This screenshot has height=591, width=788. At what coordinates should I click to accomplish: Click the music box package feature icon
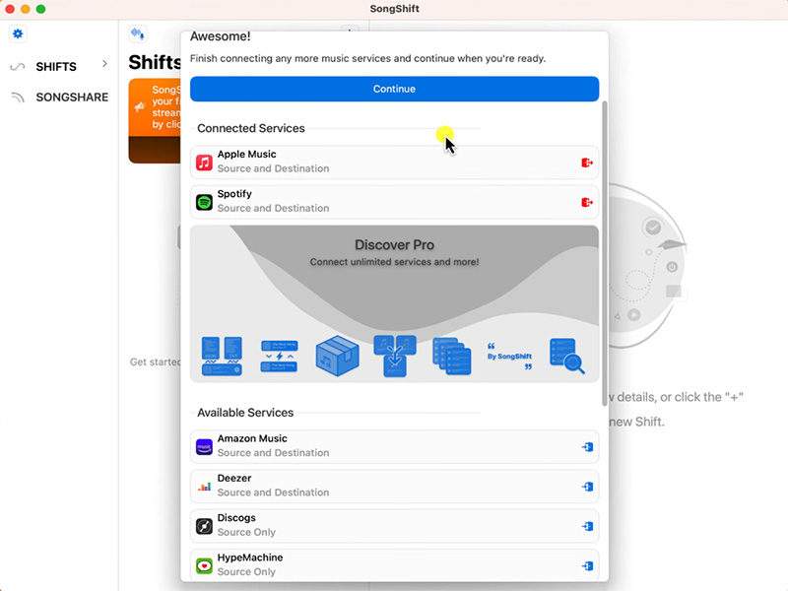(337, 356)
